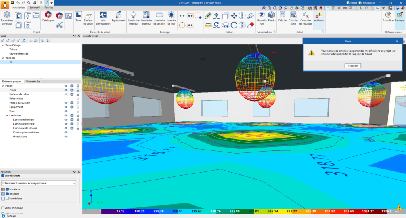The image size is (406, 218).
Task: Select Luminaire intérieur tool
Action: 134,17
